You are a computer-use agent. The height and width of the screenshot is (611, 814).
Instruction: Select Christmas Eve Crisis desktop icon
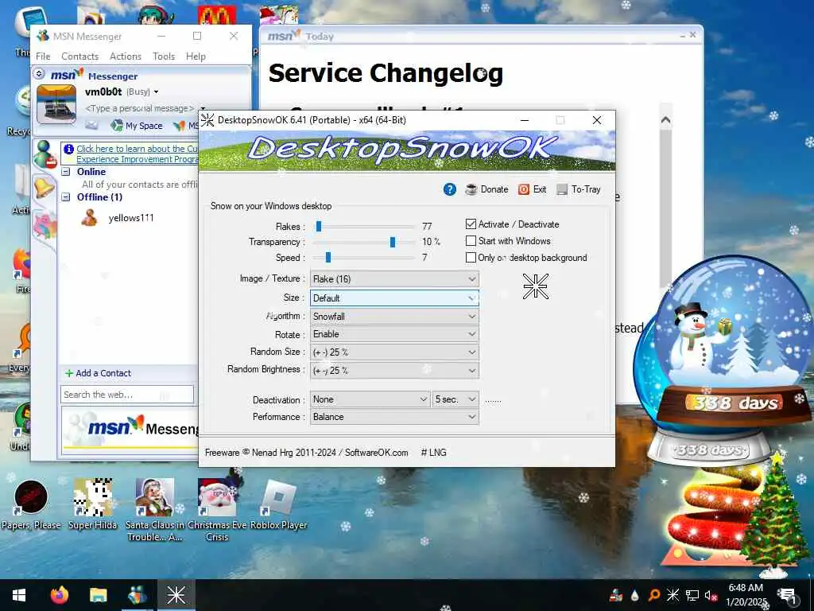point(217,509)
